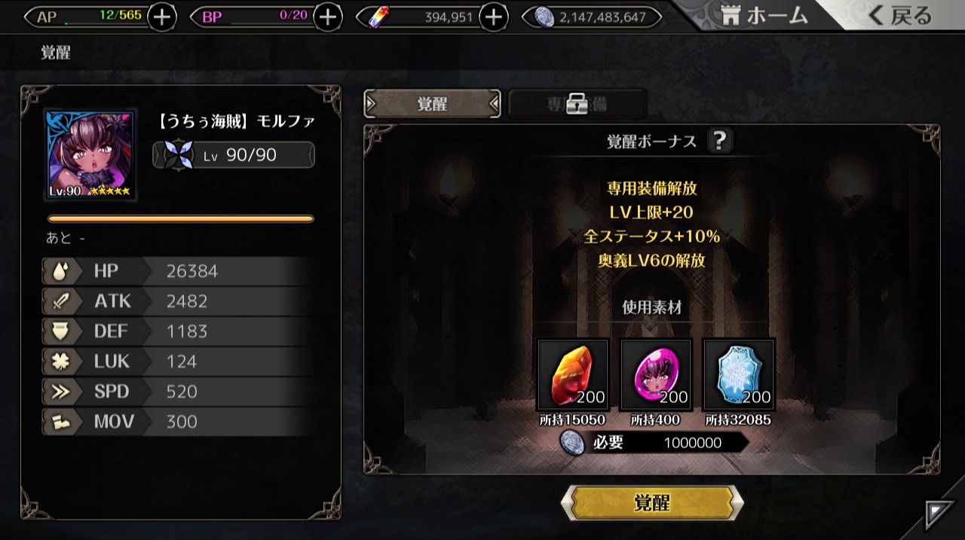
Task: Tap the silver coin currency icon
Action: 544,17
